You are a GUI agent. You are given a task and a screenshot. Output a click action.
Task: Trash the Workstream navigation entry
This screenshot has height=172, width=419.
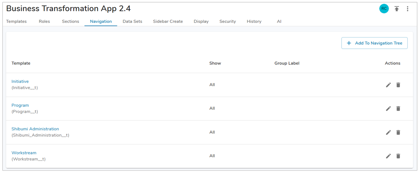point(398,156)
